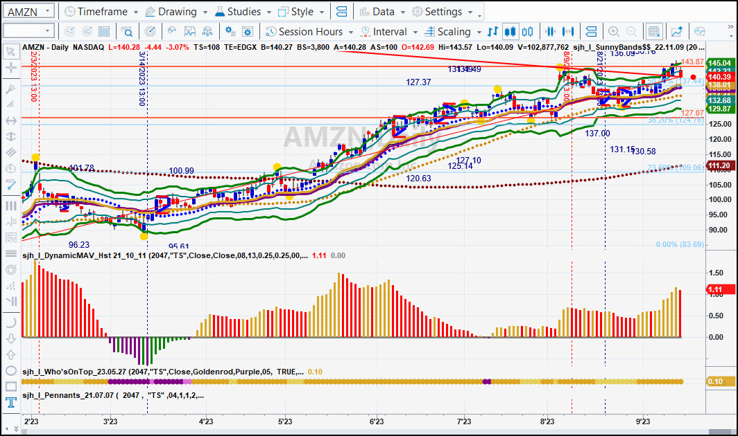The width and height of the screenshot is (738, 436).
Task: Switch to hollow candlestick chart style
Action: pos(528,31)
